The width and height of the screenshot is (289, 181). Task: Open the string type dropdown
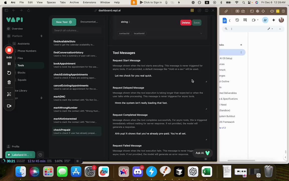coord(125,22)
